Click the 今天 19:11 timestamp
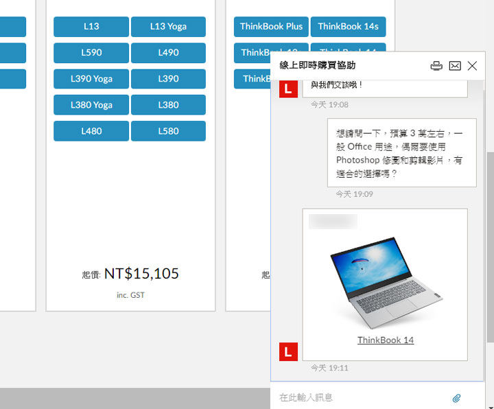Viewport: 494px width, 409px height. 329,368
